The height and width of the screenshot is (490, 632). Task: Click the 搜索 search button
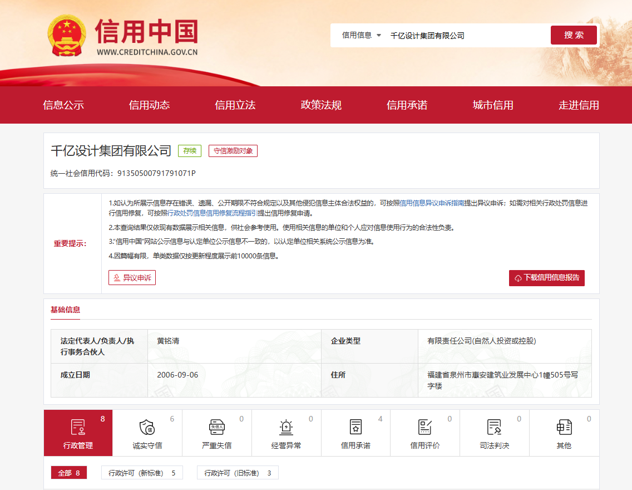click(x=574, y=35)
